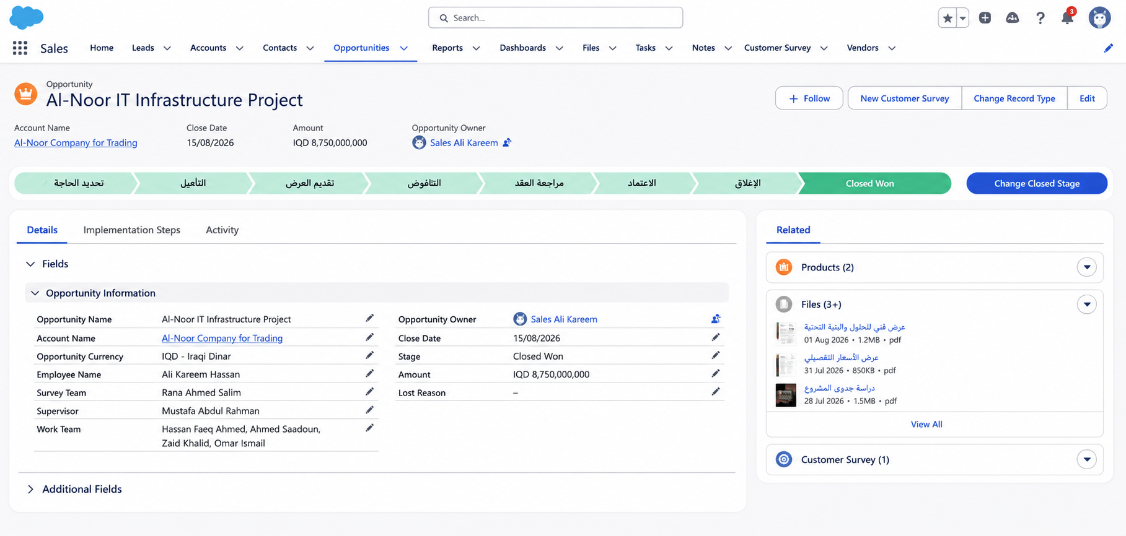Open the App Launcher grid icon

[20, 48]
